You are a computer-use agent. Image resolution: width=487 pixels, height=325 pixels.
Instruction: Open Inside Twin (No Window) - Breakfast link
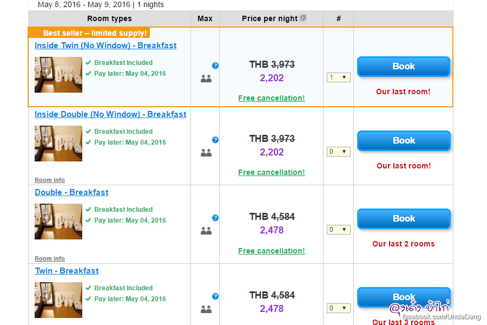pyautogui.click(x=106, y=45)
